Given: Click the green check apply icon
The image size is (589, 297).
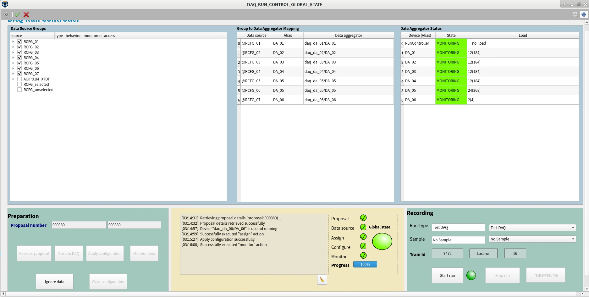Looking at the screenshot, I should (x=17, y=14).
